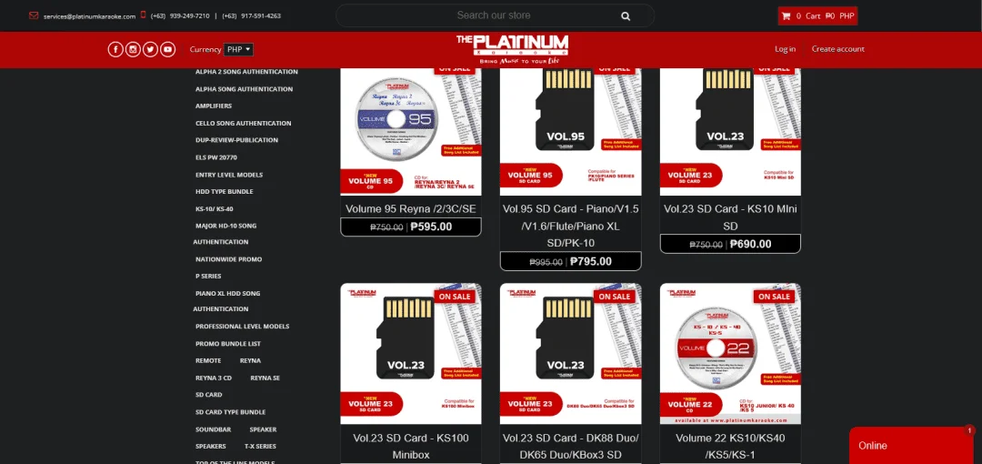Open the YouTube social icon
Screen dimensions: 982x464
pos(168,49)
